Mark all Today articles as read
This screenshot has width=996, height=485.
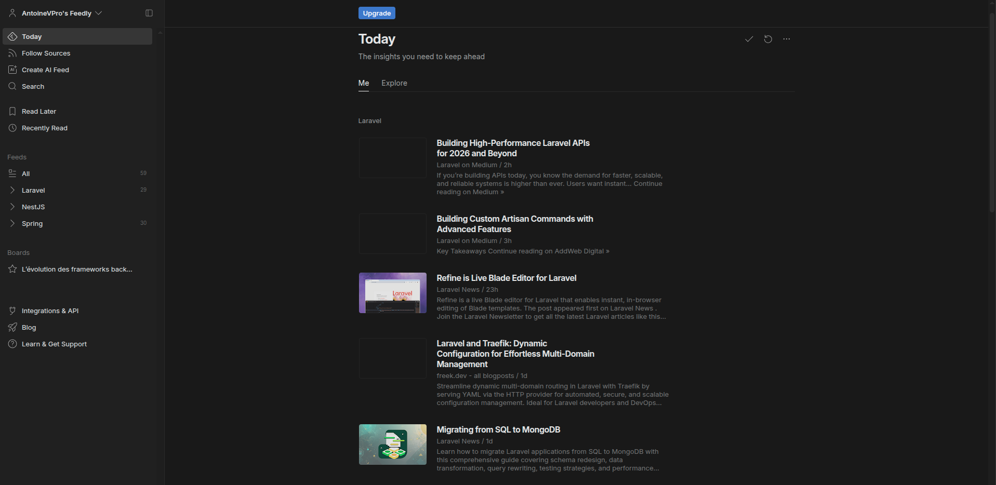tap(749, 38)
